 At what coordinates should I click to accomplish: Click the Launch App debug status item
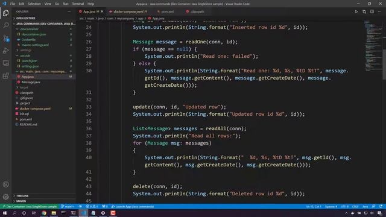pyautogui.click(x=133, y=206)
